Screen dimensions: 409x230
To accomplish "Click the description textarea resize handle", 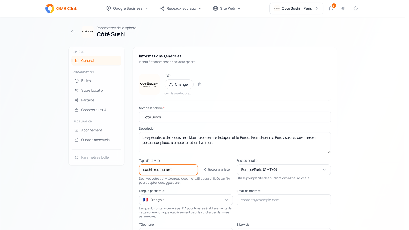I will click(x=329, y=152).
